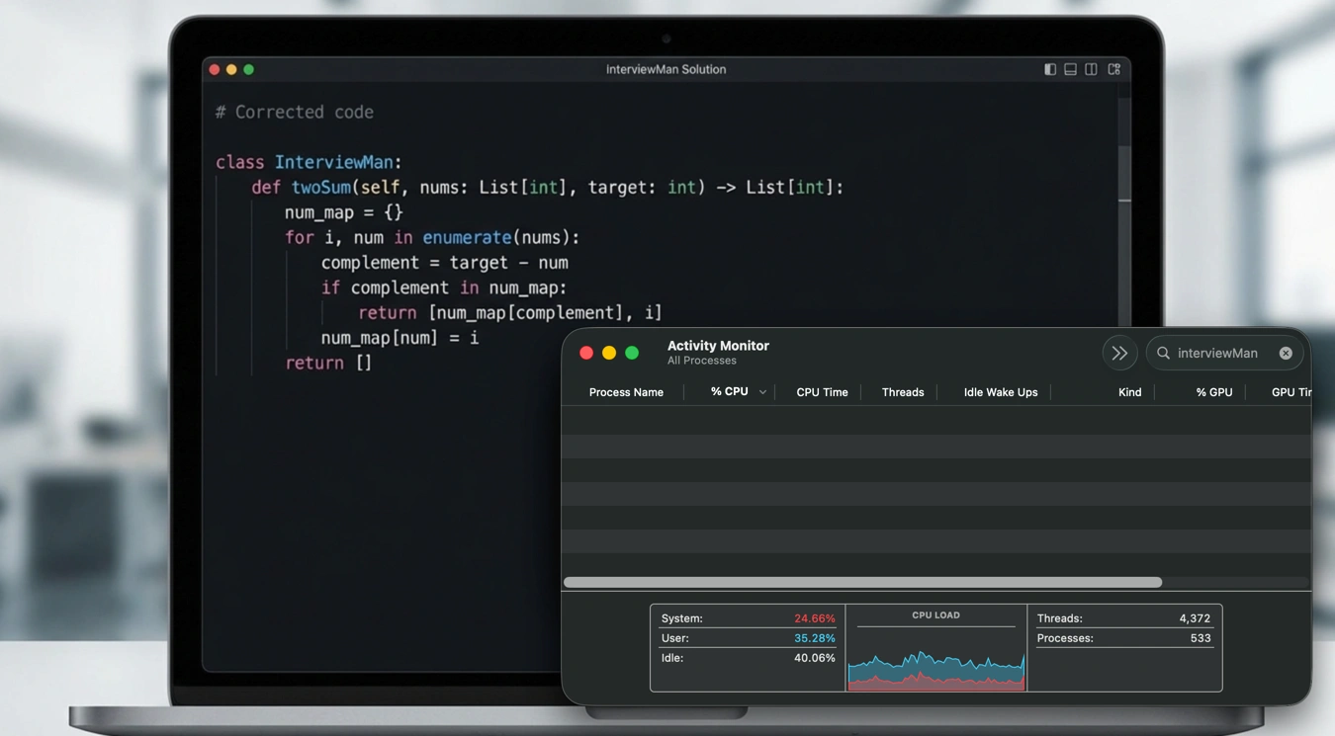The width and height of the screenshot is (1335, 736).
Task: Toggle the % CPU sort direction arrow
Action: click(762, 392)
